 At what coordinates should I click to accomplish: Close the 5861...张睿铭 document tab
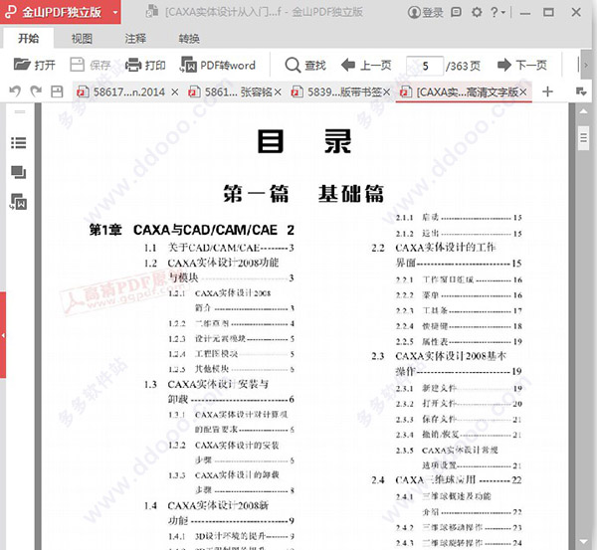[278, 92]
